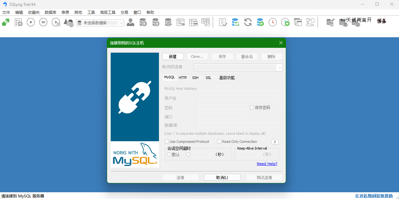This screenshot has width=399, height=199.
Task: Click the MySQL Host Address input field
Action: pos(239,89)
